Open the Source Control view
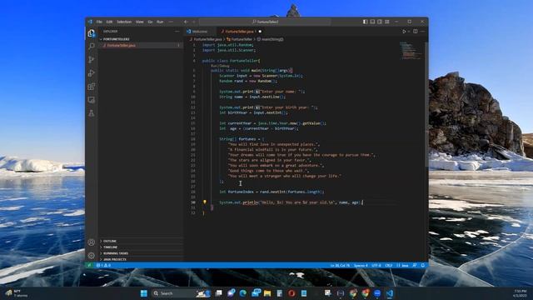This screenshot has height=300, width=533. click(91, 60)
